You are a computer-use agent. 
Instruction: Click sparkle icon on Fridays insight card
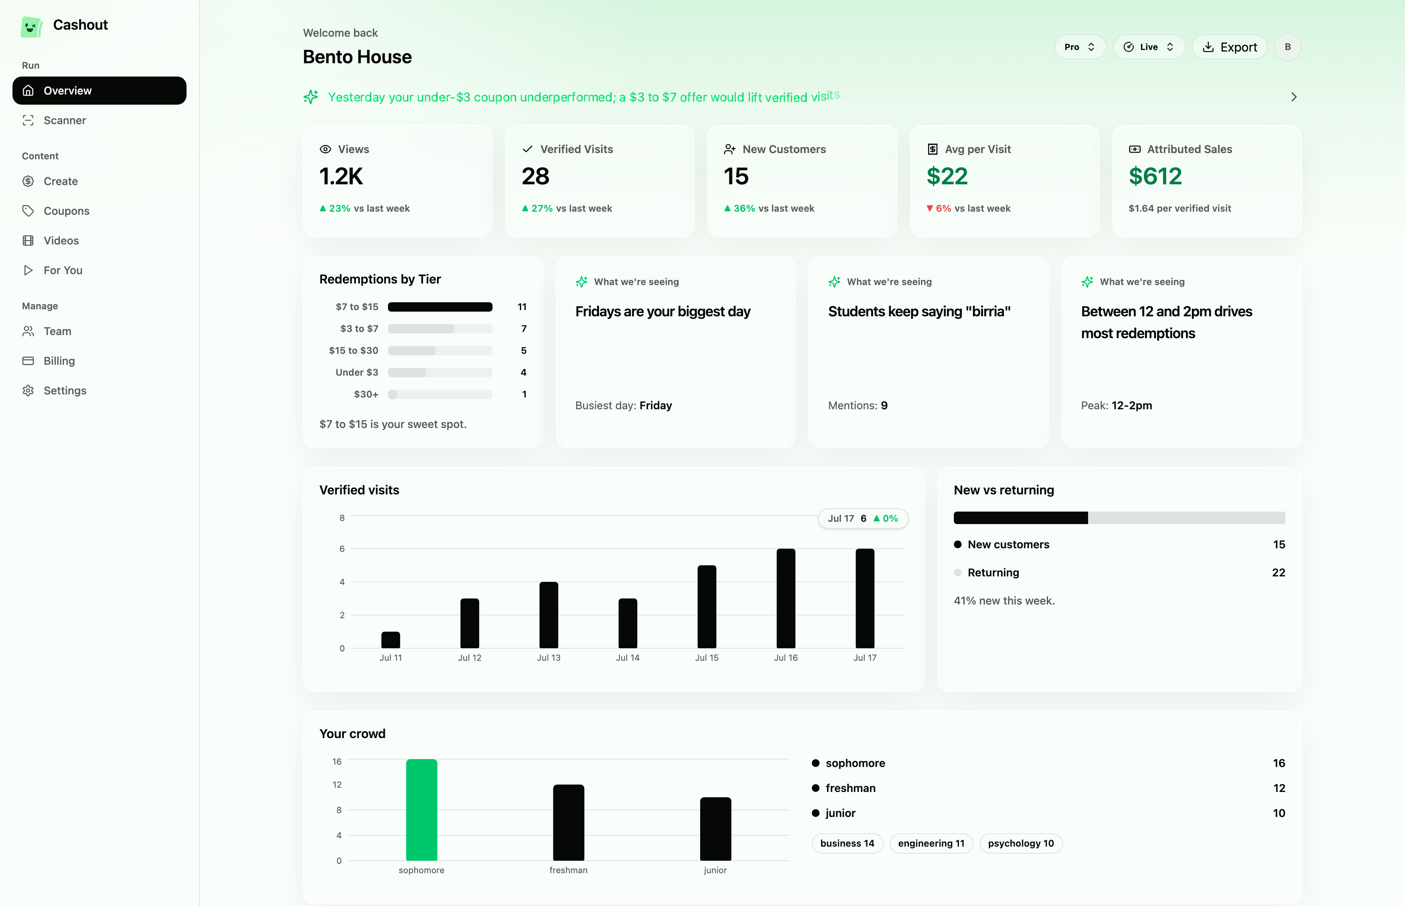[582, 282]
